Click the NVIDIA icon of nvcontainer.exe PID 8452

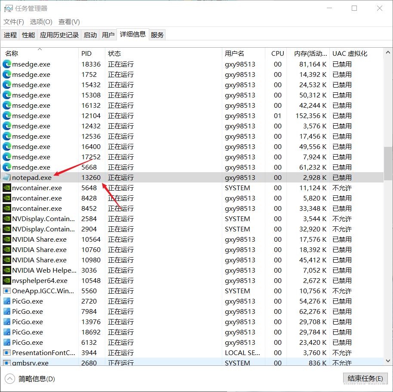7,209
